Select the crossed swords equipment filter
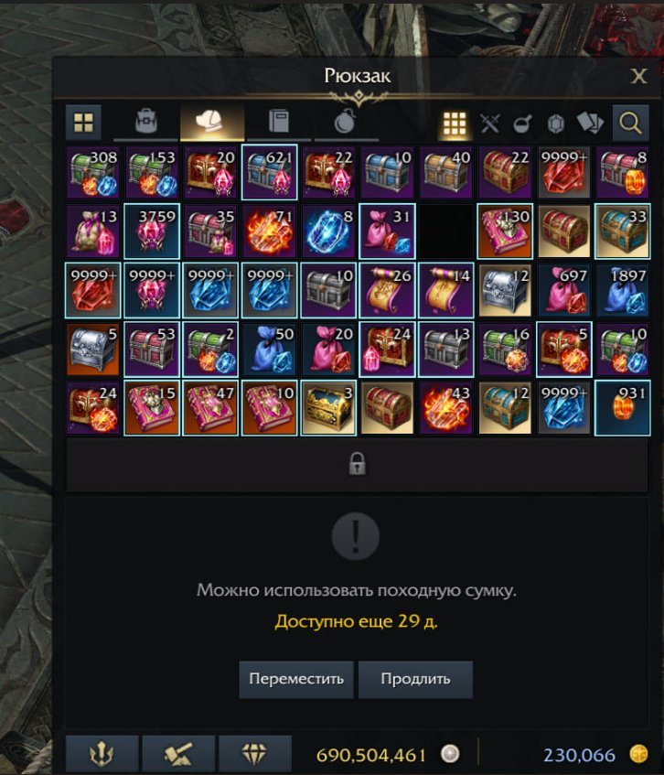 click(490, 124)
